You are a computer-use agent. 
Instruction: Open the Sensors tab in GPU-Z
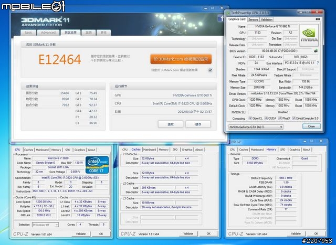253,19
